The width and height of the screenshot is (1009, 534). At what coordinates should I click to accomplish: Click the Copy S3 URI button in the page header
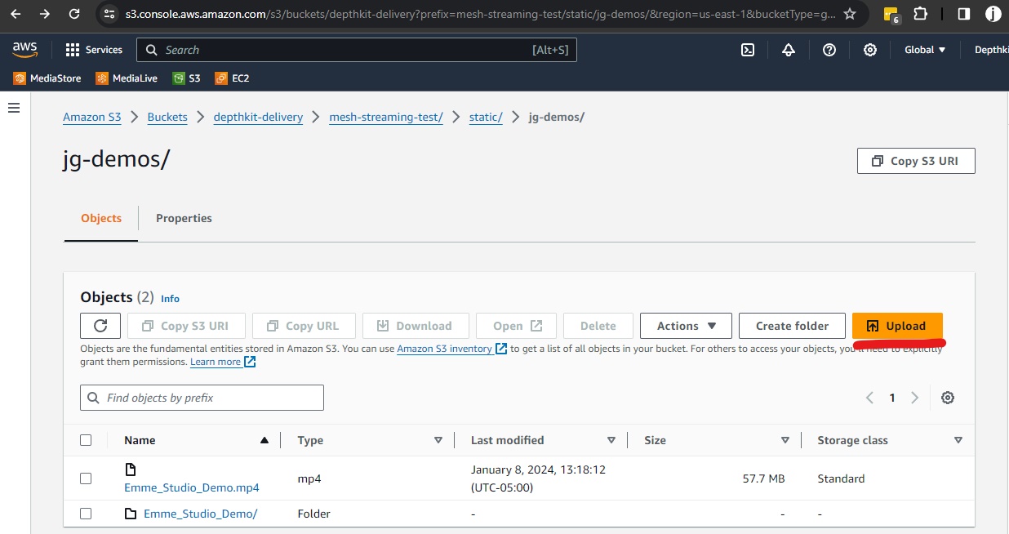coord(916,161)
